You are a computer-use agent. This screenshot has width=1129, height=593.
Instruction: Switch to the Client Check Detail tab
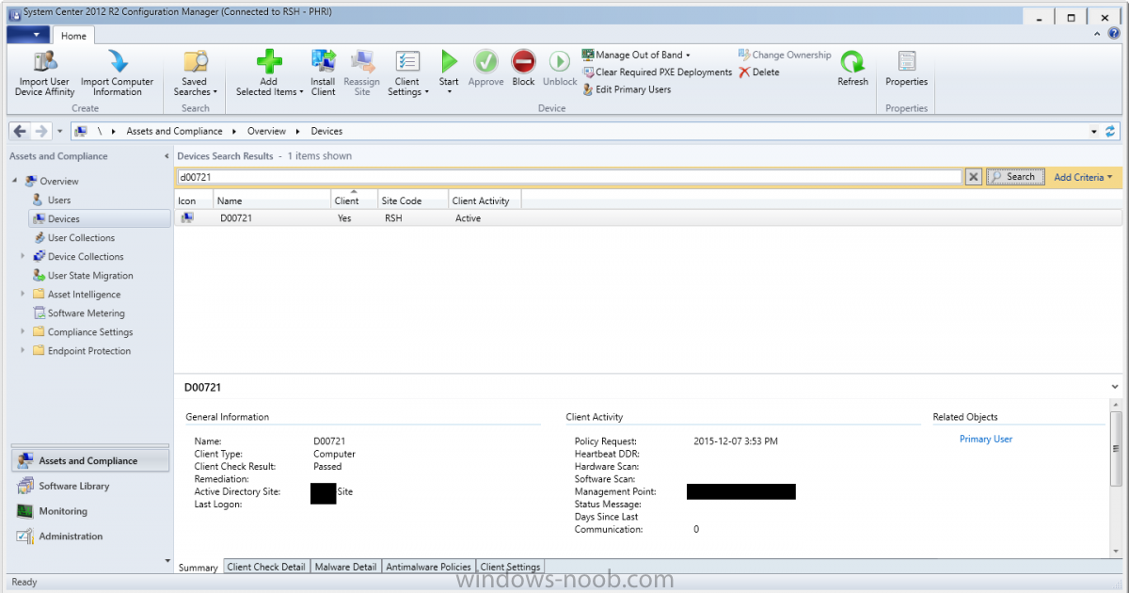(x=266, y=567)
